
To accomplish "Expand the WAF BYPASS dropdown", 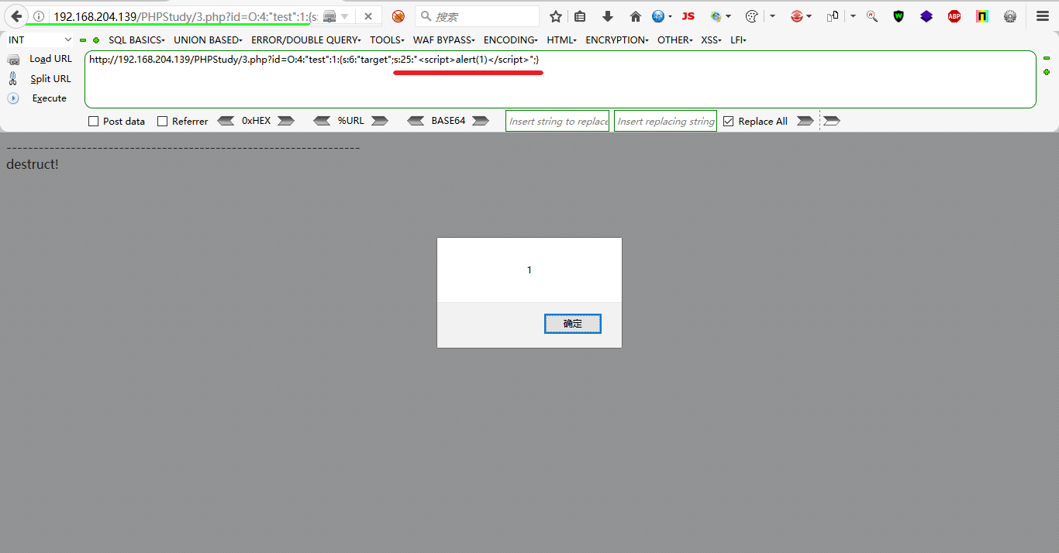I will coord(443,39).
